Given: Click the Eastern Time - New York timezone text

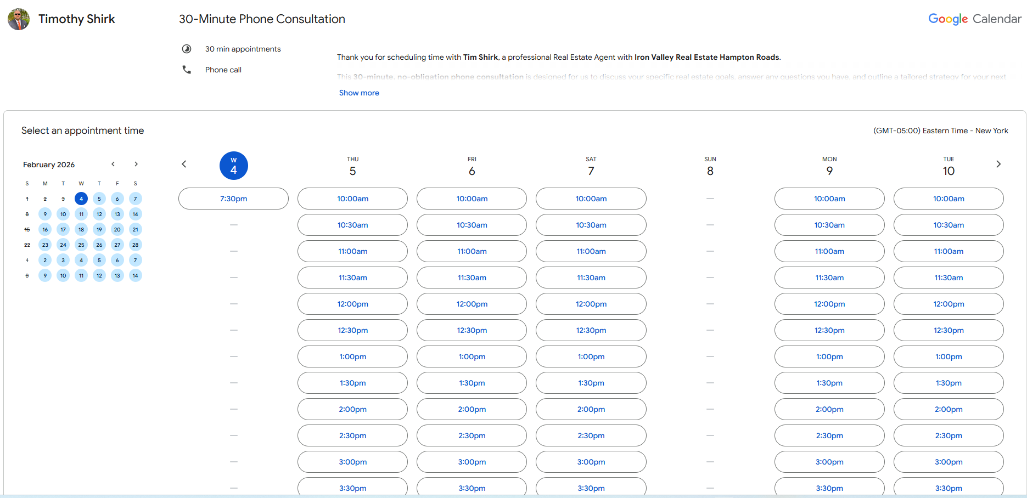Looking at the screenshot, I should click(941, 131).
